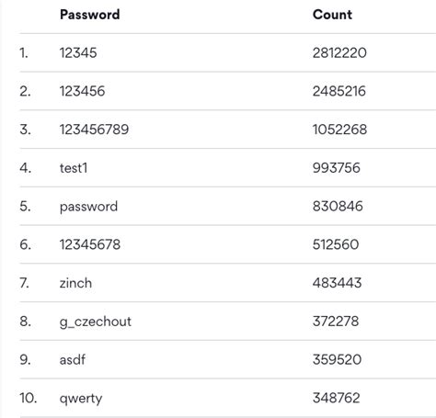Select the qwerty password entry
The height and width of the screenshot is (418, 436).
[81, 399]
